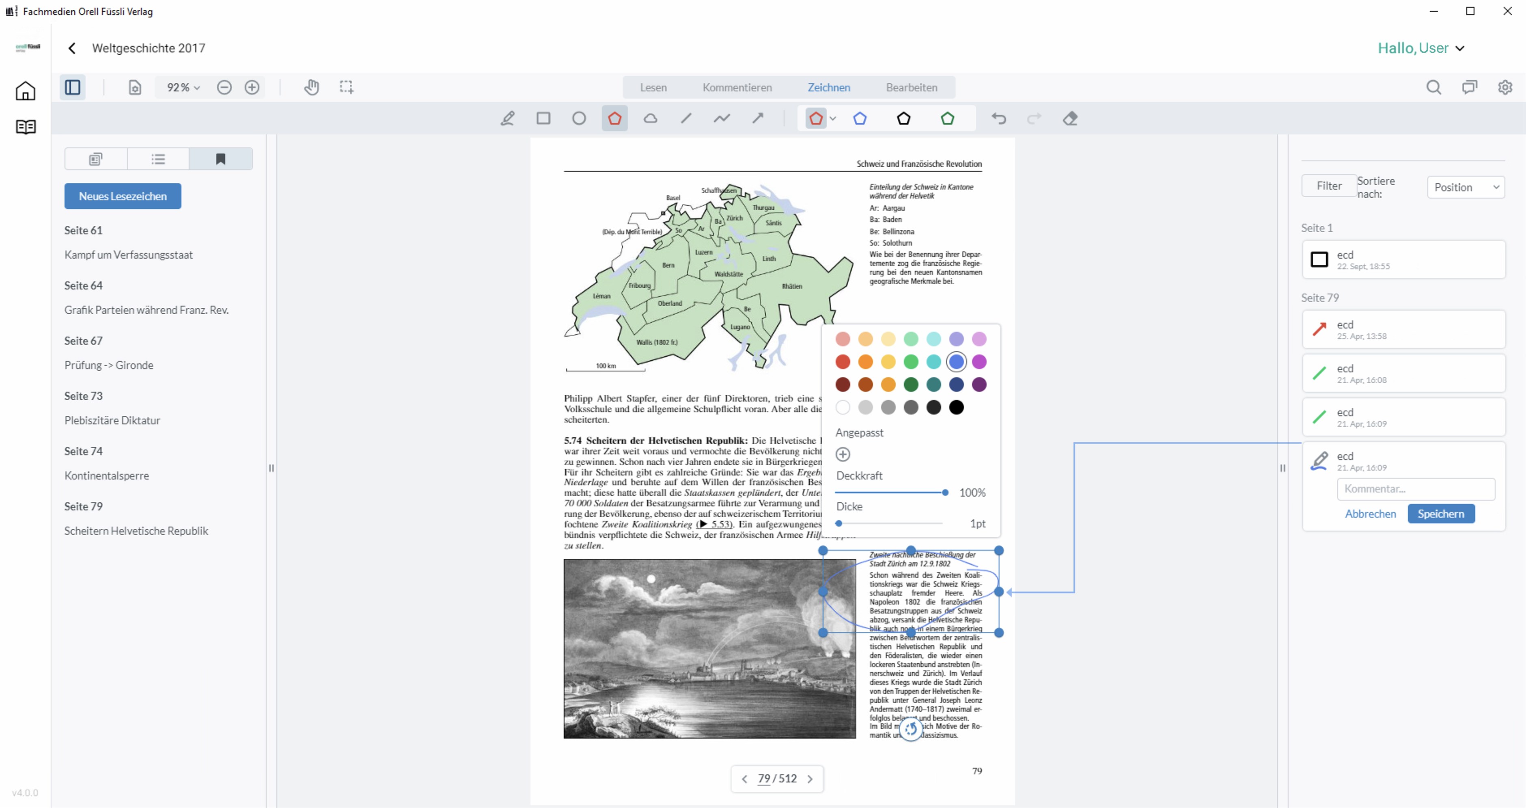Viewport: 1526px width, 808px height.
Task: Switch to the Kommentieren tab
Action: (737, 87)
